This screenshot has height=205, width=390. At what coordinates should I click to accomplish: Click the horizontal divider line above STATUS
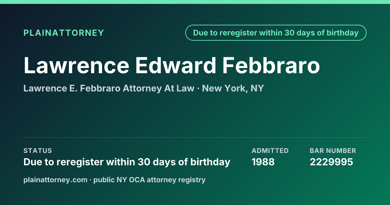[195, 137]
